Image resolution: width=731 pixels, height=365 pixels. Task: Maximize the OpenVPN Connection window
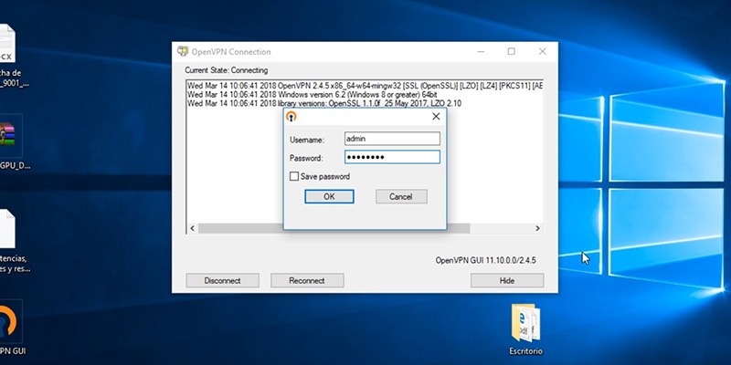click(512, 52)
